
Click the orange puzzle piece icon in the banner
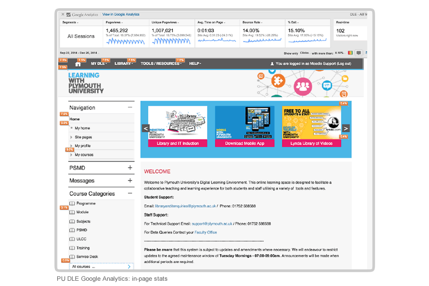pos(278,80)
